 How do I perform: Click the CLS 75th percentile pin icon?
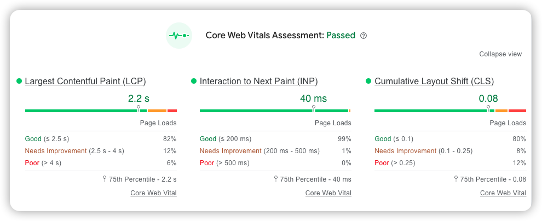point(456,179)
